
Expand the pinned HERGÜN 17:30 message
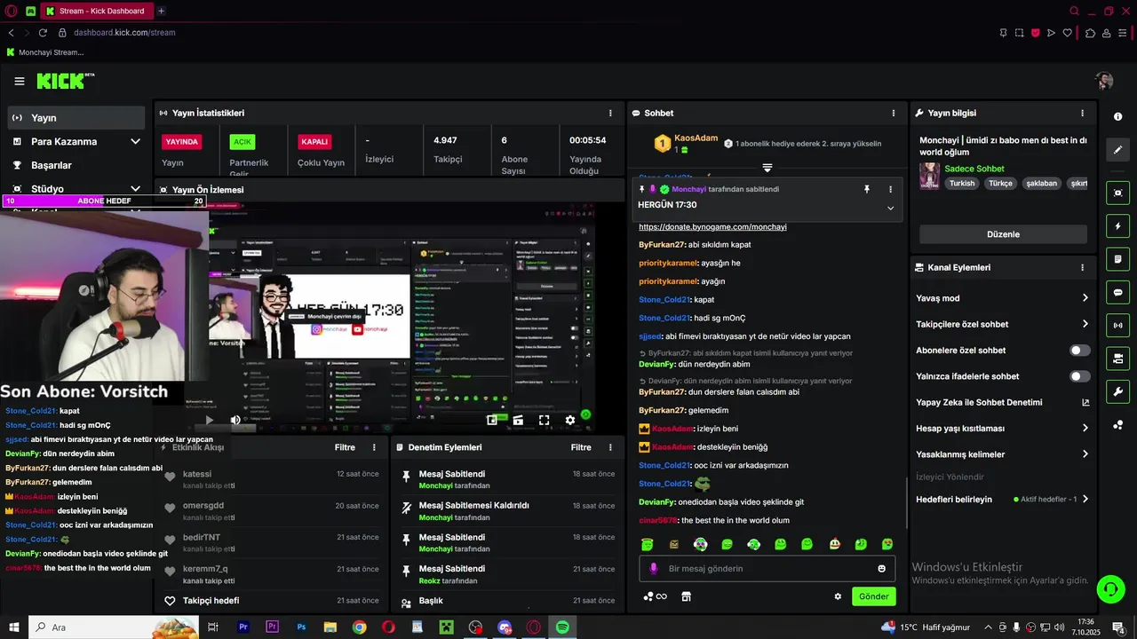(x=890, y=208)
